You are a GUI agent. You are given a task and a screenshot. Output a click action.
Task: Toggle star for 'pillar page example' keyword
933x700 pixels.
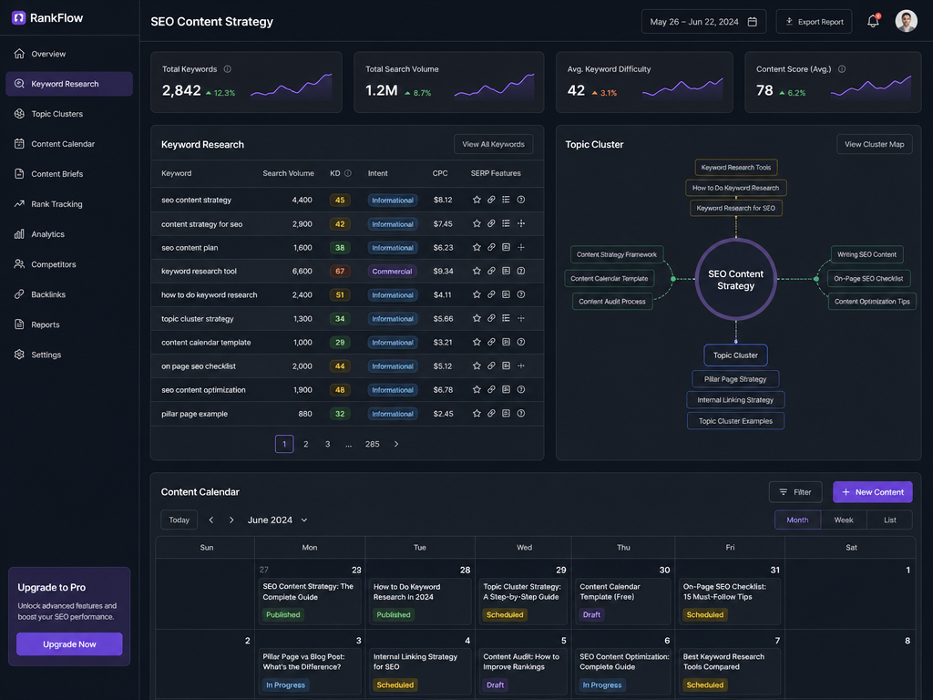pos(477,413)
